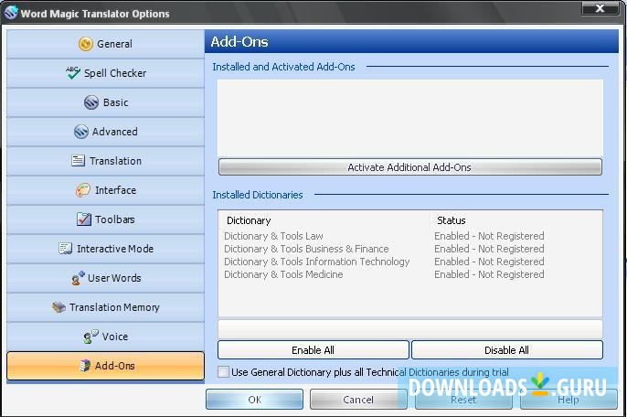
Task: Click the empty installed add-ons list box
Action: tap(409, 118)
